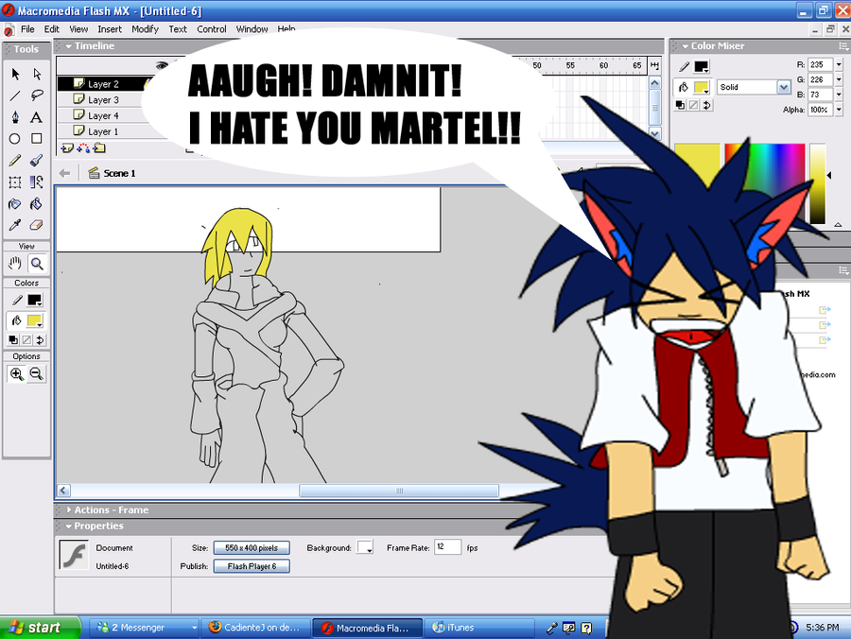The width and height of the screenshot is (851, 639).
Task: Collapse the Timeline panel
Action: 68,46
